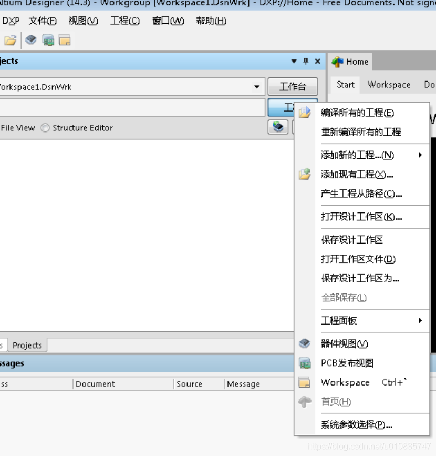Click the 添加现有工程 folder icon

[x=305, y=175]
